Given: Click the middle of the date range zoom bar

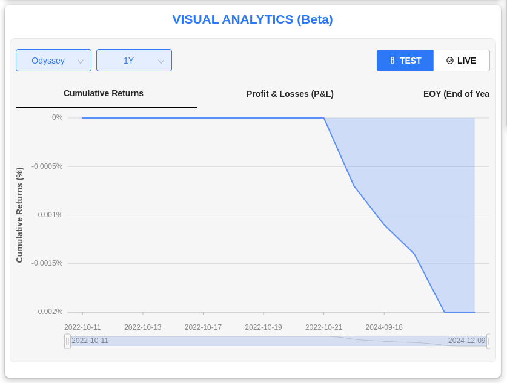Looking at the screenshot, I should click(x=277, y=341).
